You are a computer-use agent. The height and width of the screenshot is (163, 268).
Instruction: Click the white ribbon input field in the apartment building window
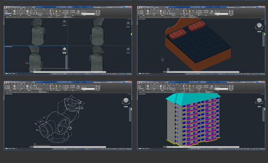click(221, 89)
